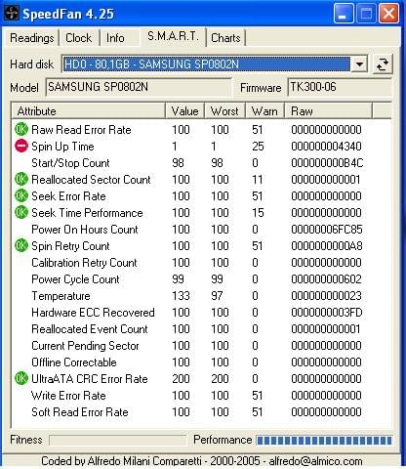Click warn threshold 11 for Reallocated Sector Count
406x469 pixels.
click(258, 180)
